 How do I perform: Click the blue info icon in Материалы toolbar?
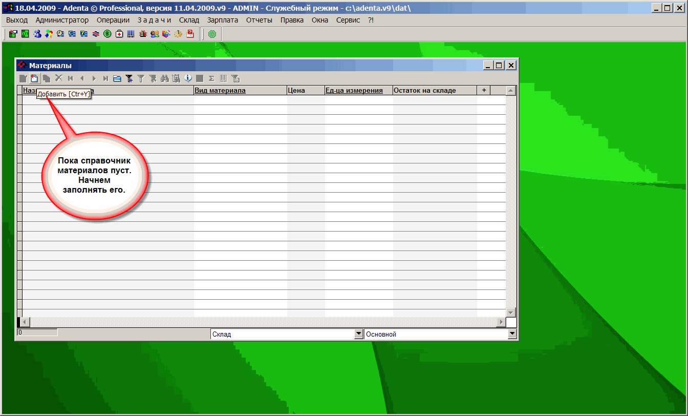pyautogui.click(x=188, y=78)
